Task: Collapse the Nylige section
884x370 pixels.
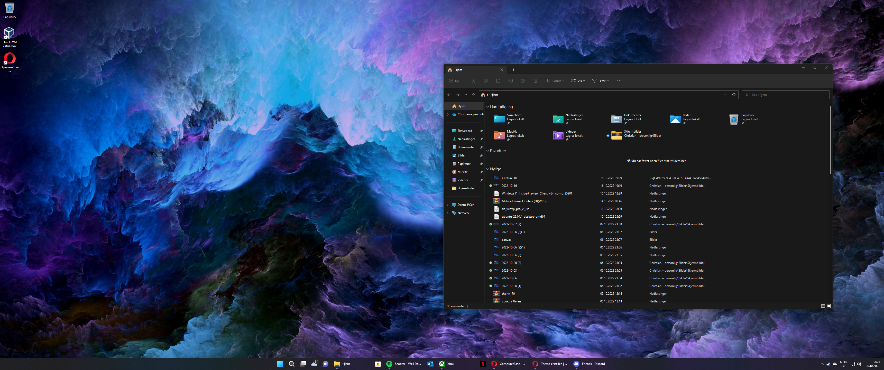Action: pyautogui.click(x=488, y=169)
